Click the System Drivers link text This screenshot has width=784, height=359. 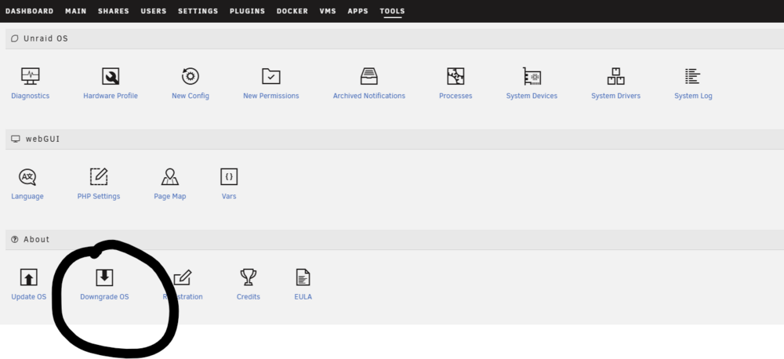(x=615, y=96)
